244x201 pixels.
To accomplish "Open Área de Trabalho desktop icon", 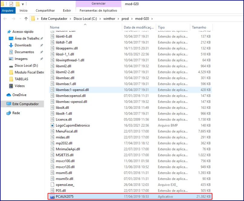I will click(11, 39).
